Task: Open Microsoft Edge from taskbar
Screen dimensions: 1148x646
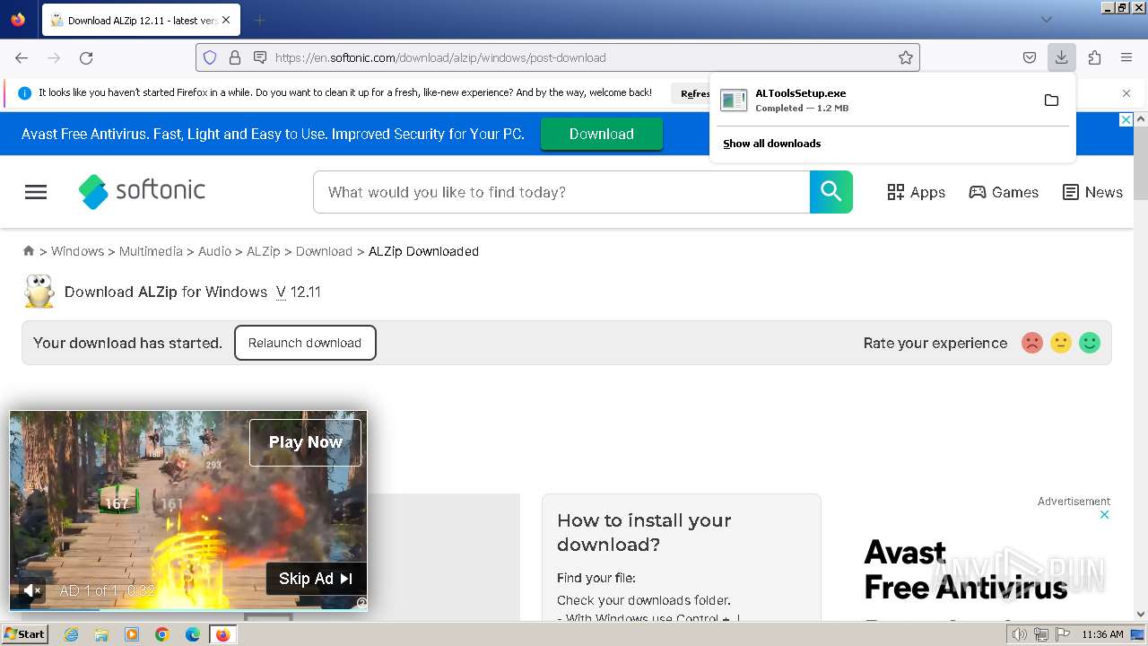Action: point(193,634)
